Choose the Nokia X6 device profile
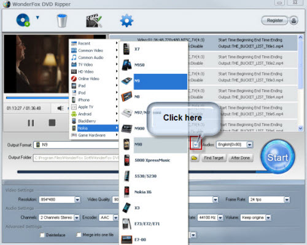 pos(154,192)
